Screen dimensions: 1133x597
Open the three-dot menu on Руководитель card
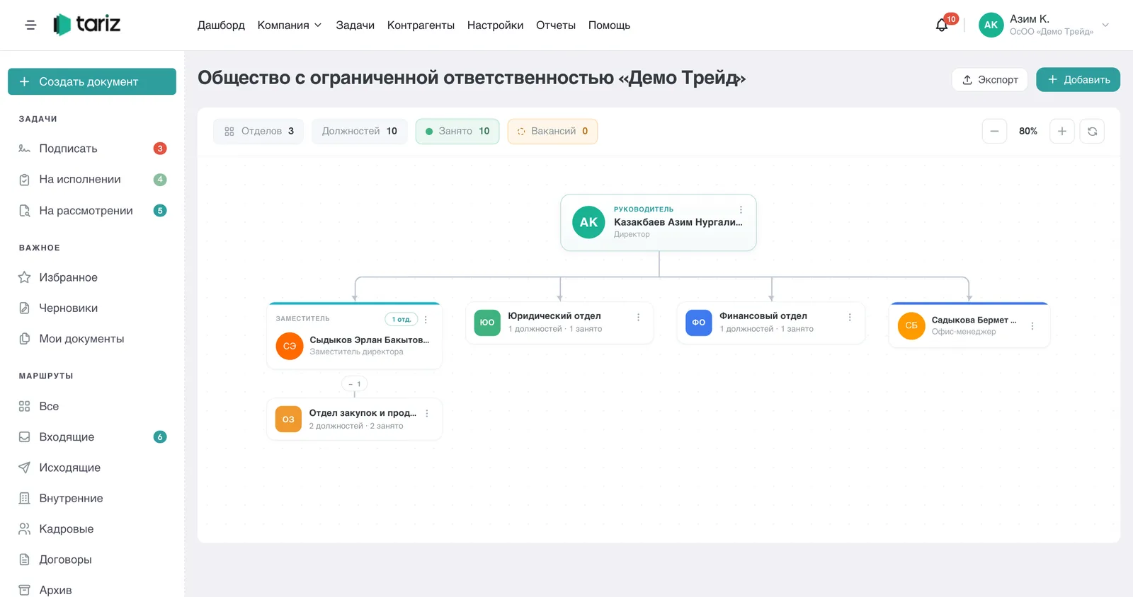click(741, 209)
